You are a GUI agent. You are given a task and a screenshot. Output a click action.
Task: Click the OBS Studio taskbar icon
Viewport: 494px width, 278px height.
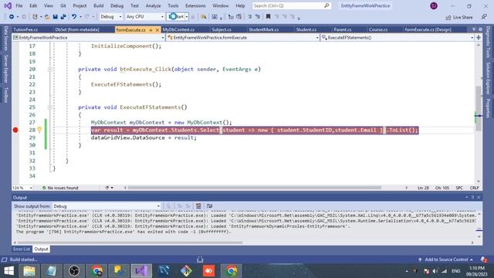click(74, 271)
